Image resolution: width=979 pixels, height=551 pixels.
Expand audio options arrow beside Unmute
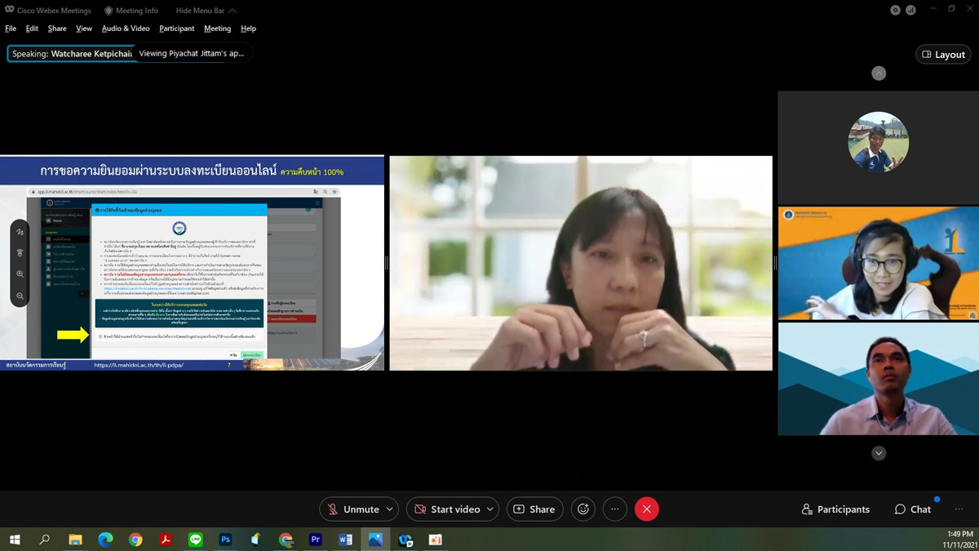389,509
